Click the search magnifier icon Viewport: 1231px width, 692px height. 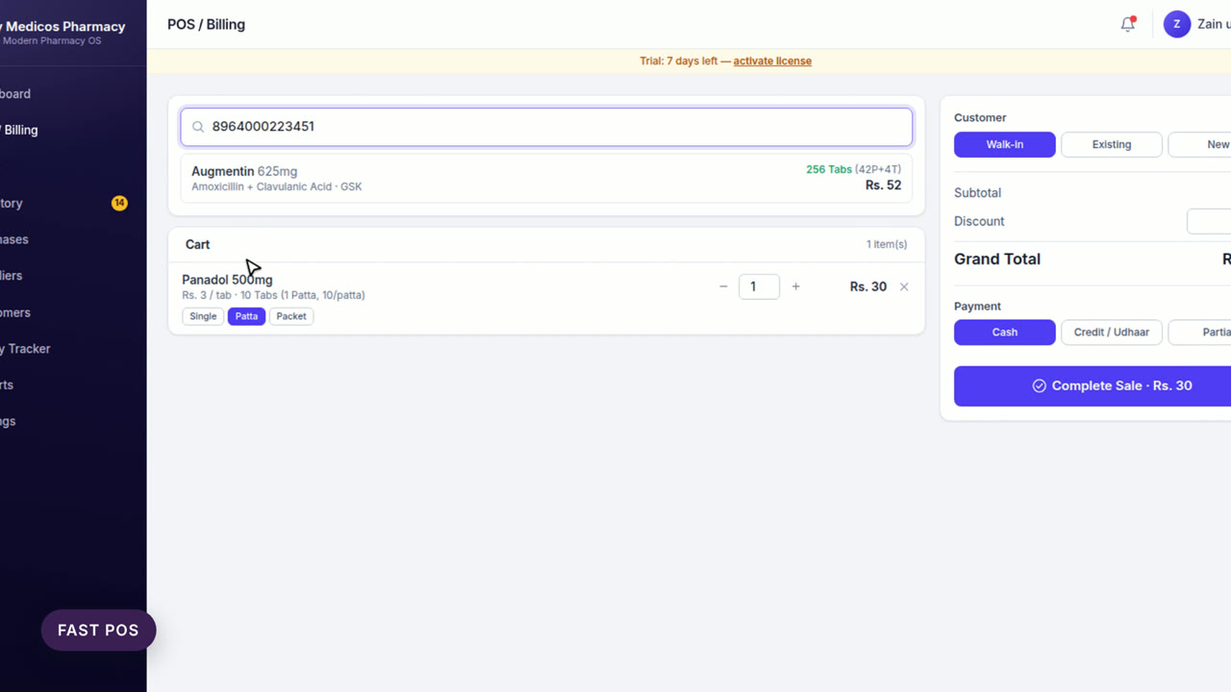pos(198,127)
